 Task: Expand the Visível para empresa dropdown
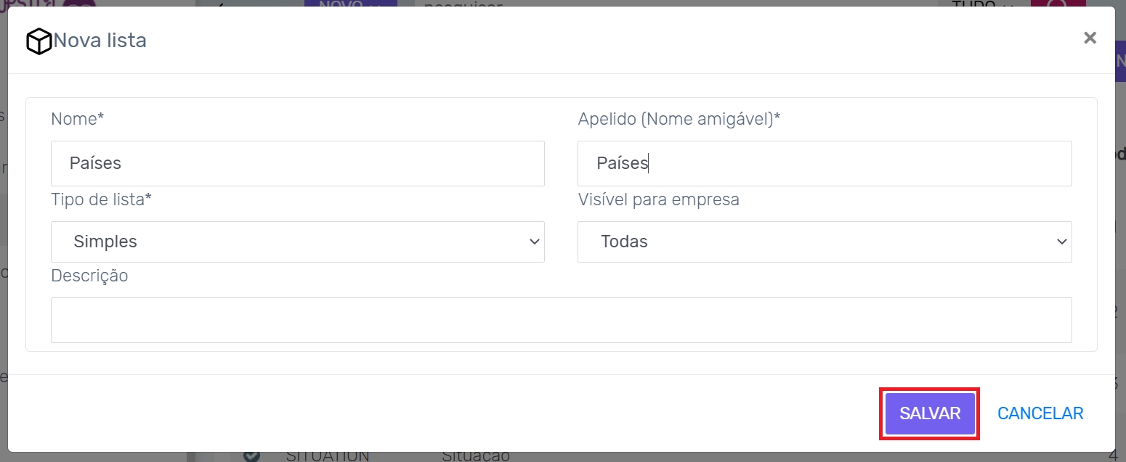824,242
